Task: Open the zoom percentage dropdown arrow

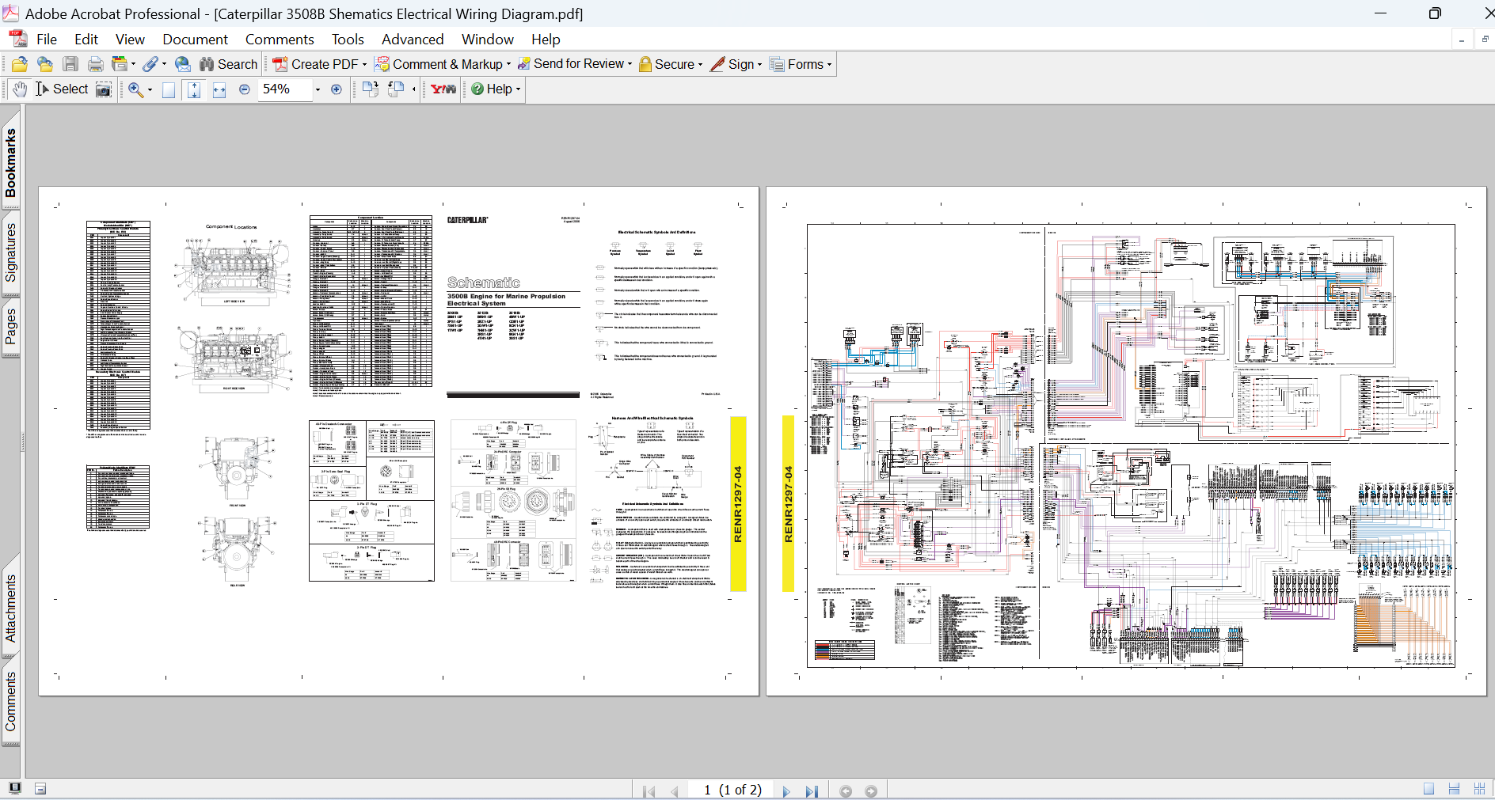Action: [x=318, y=90]
